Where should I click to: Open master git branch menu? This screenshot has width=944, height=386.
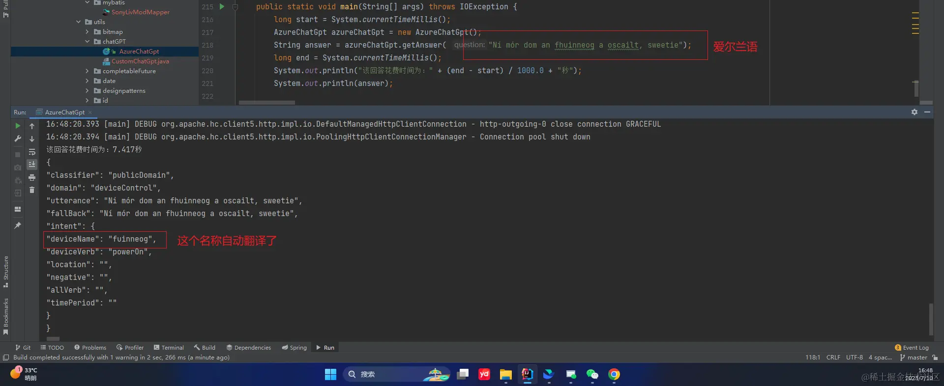click(914, 358)
